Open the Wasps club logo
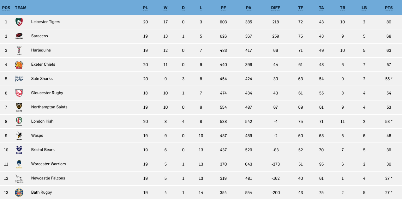 tap(19, 136)
